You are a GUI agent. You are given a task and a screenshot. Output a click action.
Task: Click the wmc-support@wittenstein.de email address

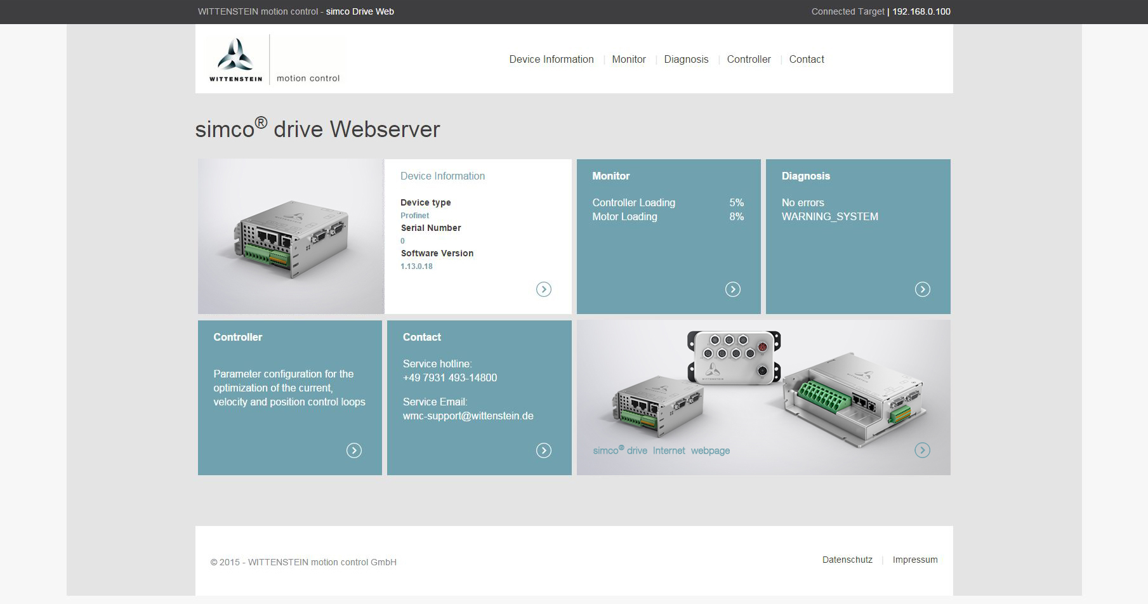[x=468, y=416]
